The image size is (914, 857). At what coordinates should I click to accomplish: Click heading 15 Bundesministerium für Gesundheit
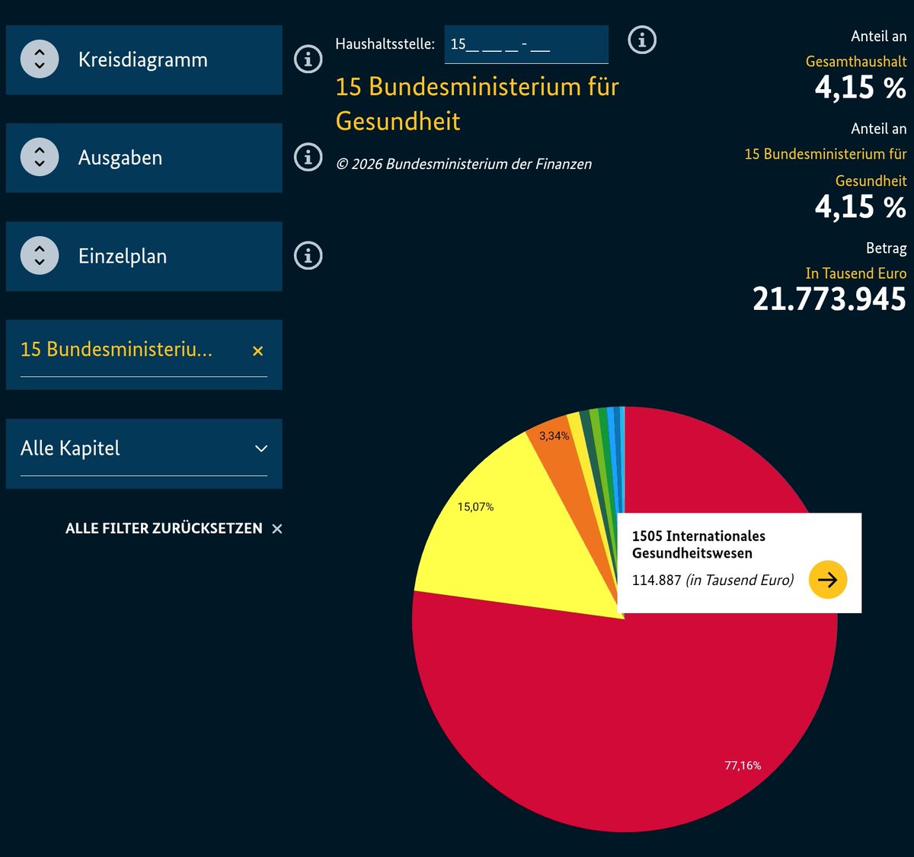coord(477,104)
